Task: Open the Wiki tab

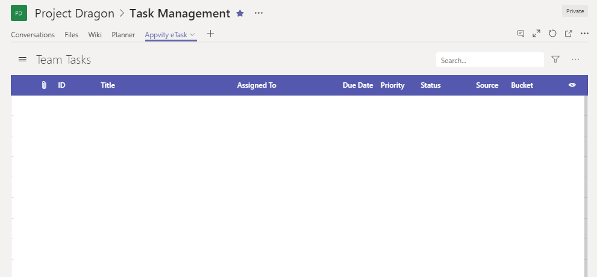Action: click(x=95, y=35)
